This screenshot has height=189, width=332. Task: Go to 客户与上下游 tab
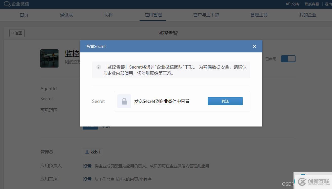tap(206, 15)
